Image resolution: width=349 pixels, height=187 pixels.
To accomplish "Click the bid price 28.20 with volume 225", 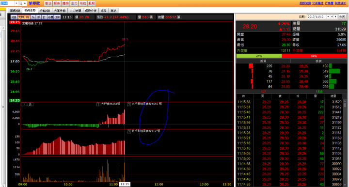I will (x=286, y=66).
